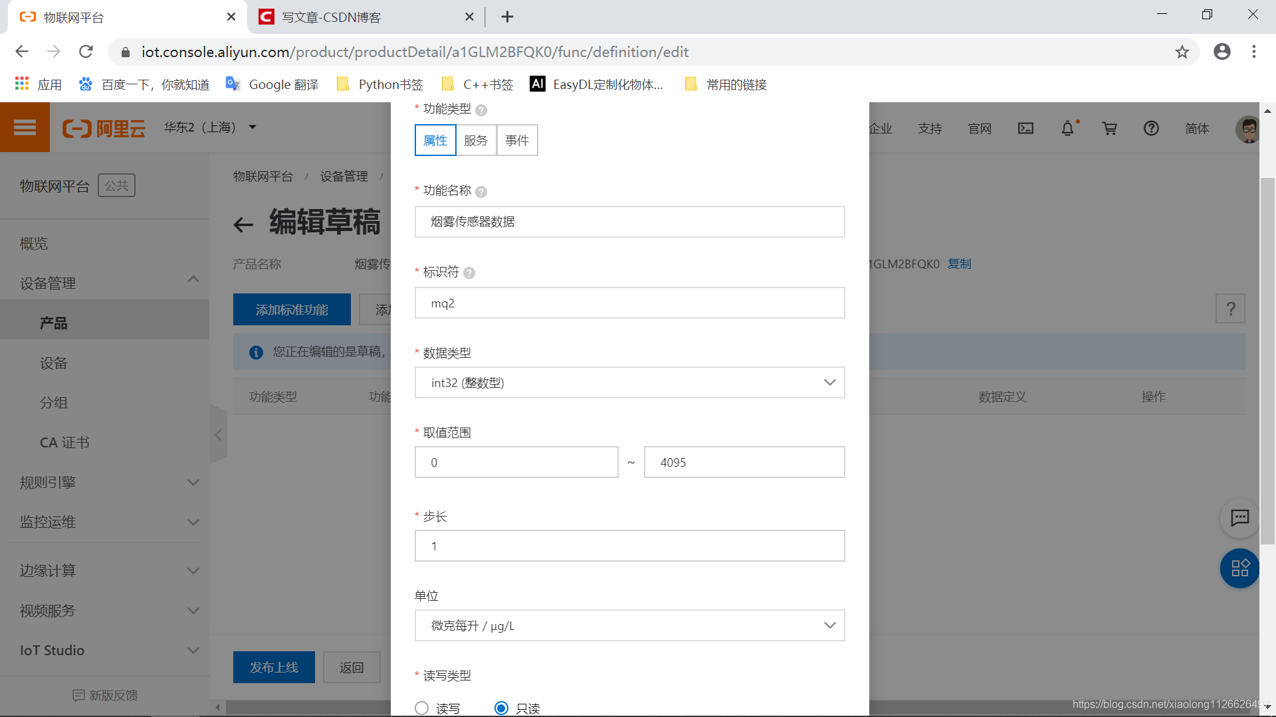
Task: Select the 只读 radio option
Action: pos(501,708)
